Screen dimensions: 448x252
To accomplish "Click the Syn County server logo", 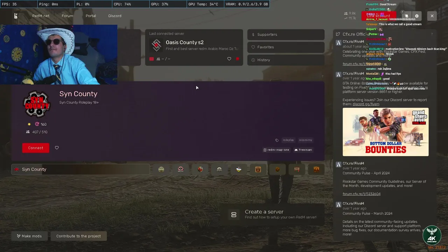I will click(37, 104).
